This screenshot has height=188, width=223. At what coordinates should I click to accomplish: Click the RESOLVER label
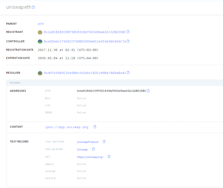(13, 73)
